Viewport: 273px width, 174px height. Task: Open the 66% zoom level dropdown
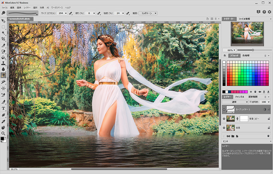tap(229, 50)
